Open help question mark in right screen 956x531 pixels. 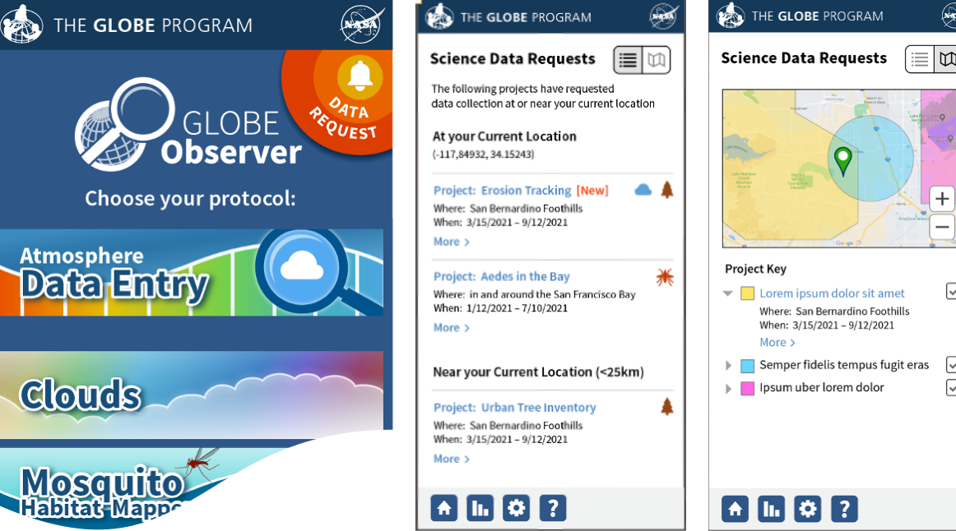(844, 509)
